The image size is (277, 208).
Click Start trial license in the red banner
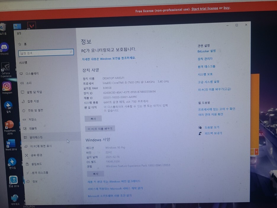pyautogui.click(x=204, y=9)
